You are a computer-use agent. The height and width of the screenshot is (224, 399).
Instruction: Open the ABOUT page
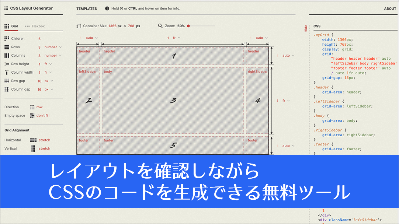(390, 8)
